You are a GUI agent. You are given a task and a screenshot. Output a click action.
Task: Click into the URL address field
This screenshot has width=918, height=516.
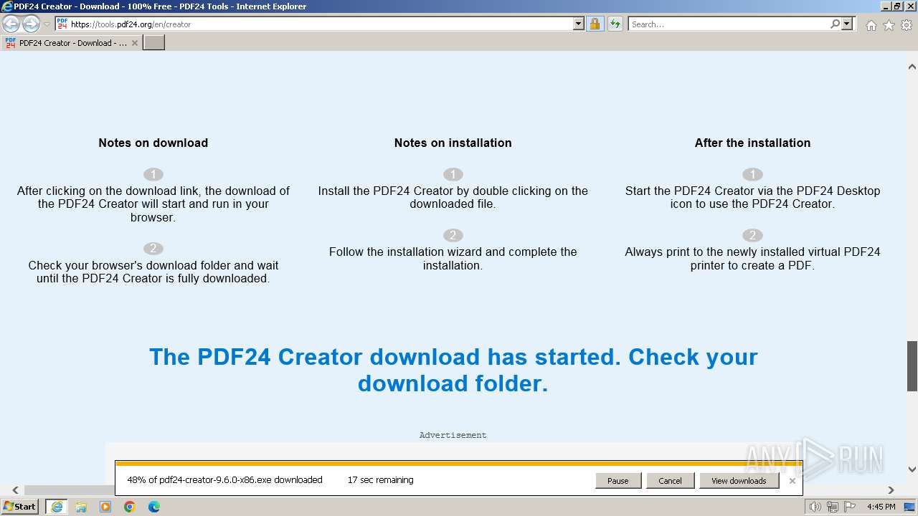tap(321, 24)
